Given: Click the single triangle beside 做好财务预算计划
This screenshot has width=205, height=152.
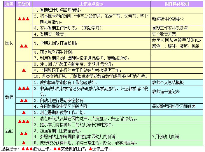Looking at the screenshot, I should [24, 143].
